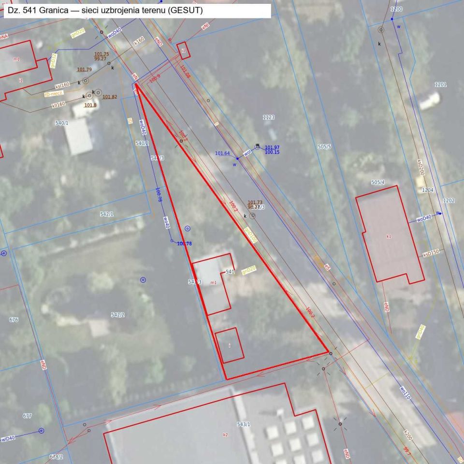The width and height of the screenshot is (464, 464).
Task: Click parcel label 542/2
Action: point(117,315)
